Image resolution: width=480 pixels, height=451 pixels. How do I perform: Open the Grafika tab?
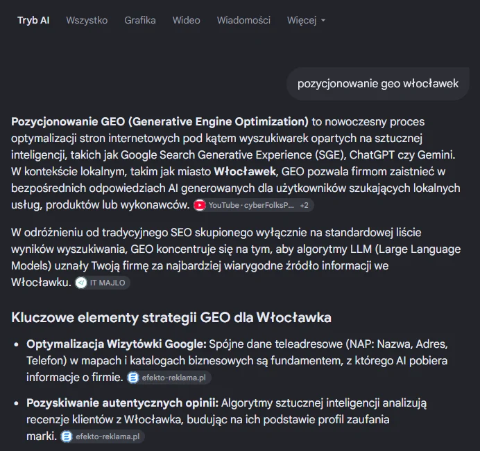point(140,20)
